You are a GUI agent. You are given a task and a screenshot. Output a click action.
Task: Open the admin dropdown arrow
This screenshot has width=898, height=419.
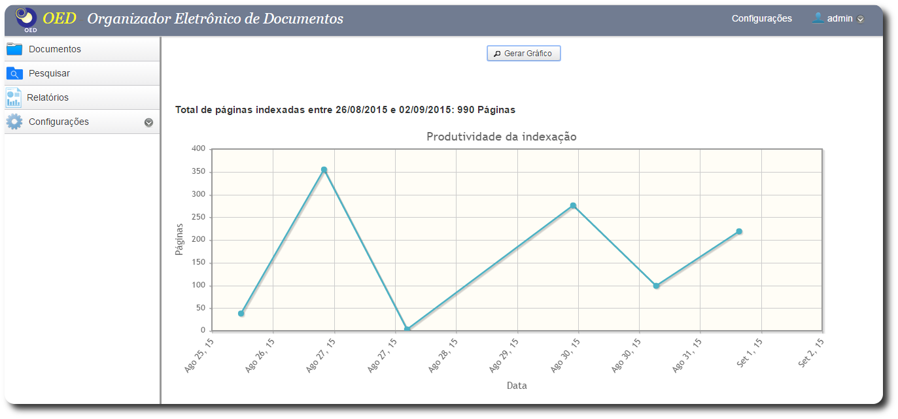[x=861, y=19]
